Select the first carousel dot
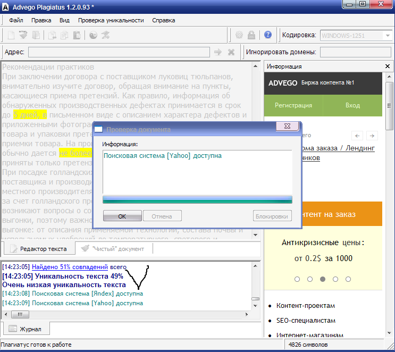The width and height of the screenshot is (395, 352). point(297,279)
